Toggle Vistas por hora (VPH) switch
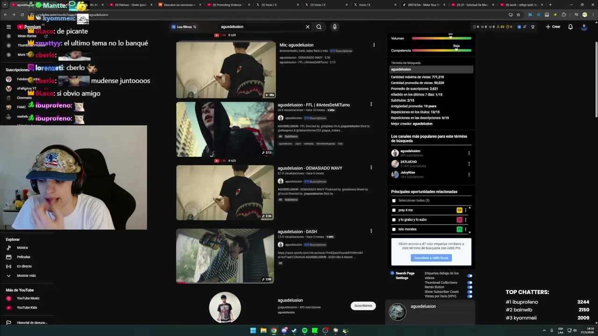 (x=470, y=296)
